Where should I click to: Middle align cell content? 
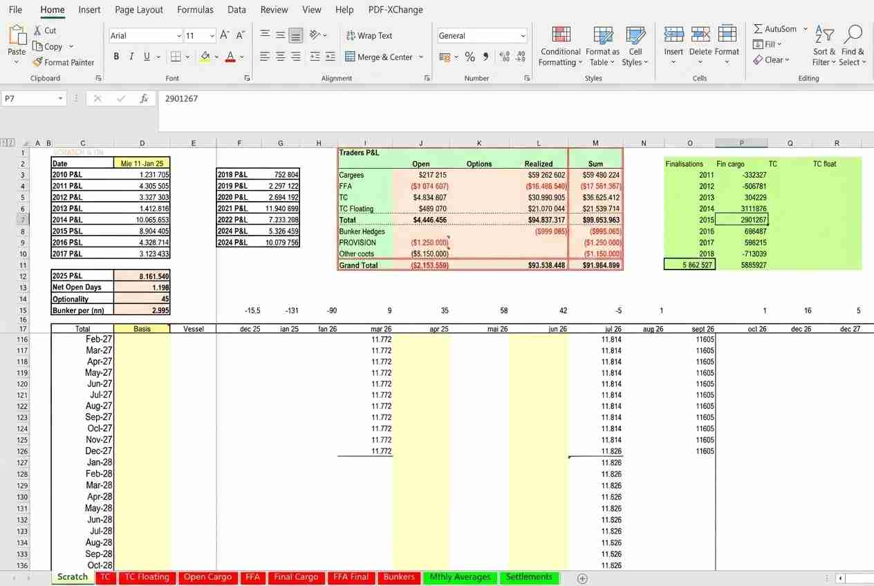280,35
